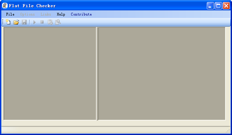Click the clipboard with X icon

click(x=50, y=22)
